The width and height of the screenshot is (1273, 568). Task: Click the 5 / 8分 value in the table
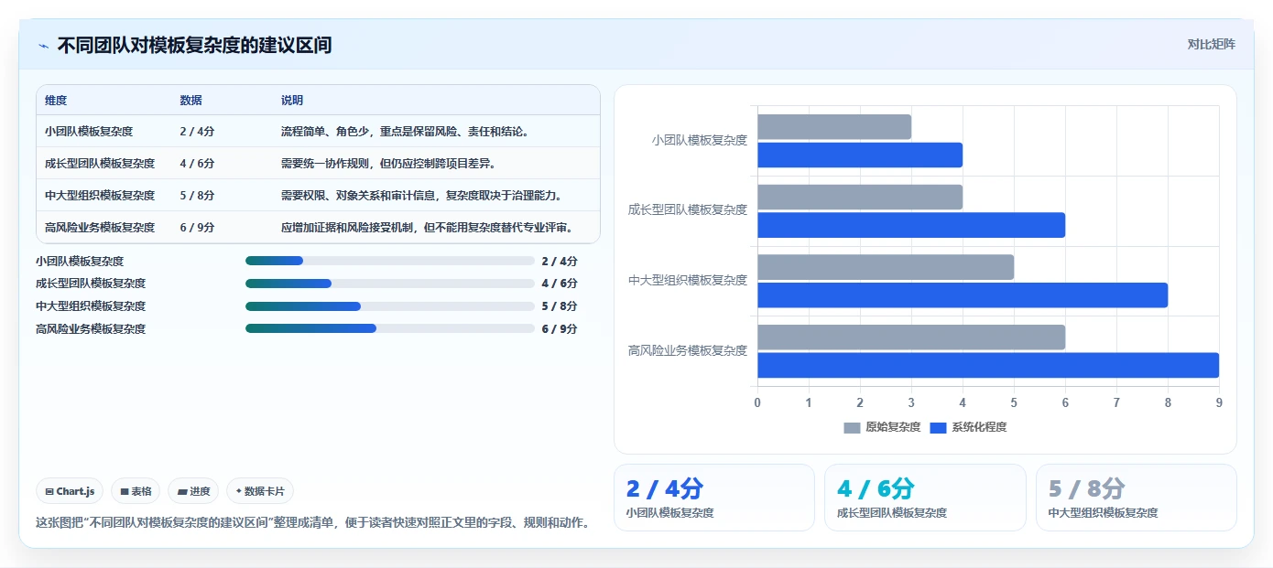point(197,196)
